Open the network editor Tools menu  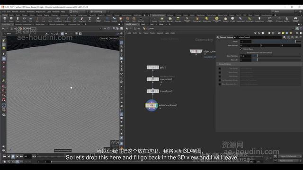pyautogui.click(x=152, y=33)
